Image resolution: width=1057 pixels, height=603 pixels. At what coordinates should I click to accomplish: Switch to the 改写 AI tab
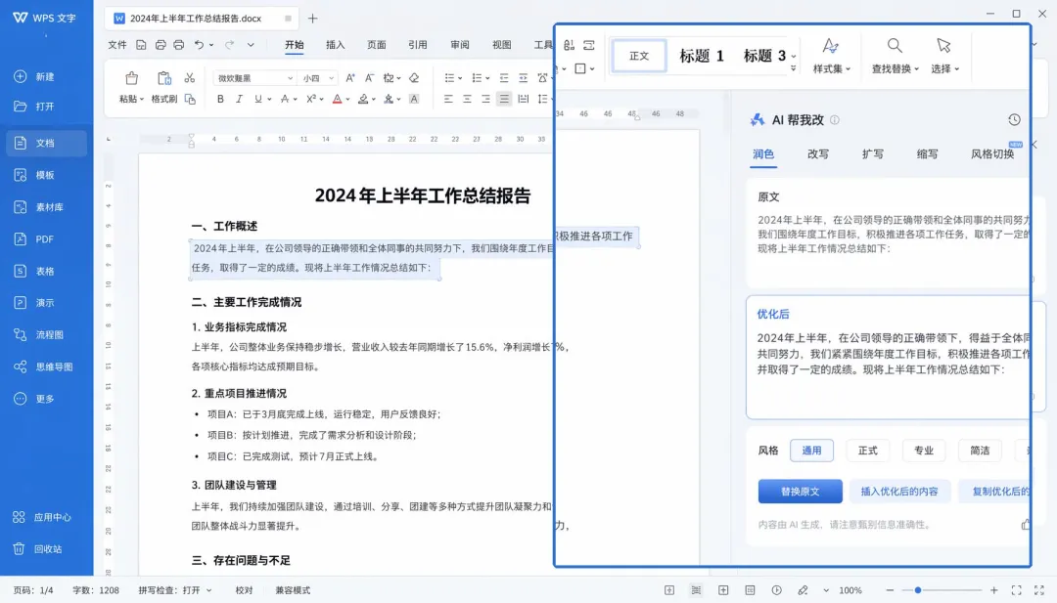click(x=817, y=154)
